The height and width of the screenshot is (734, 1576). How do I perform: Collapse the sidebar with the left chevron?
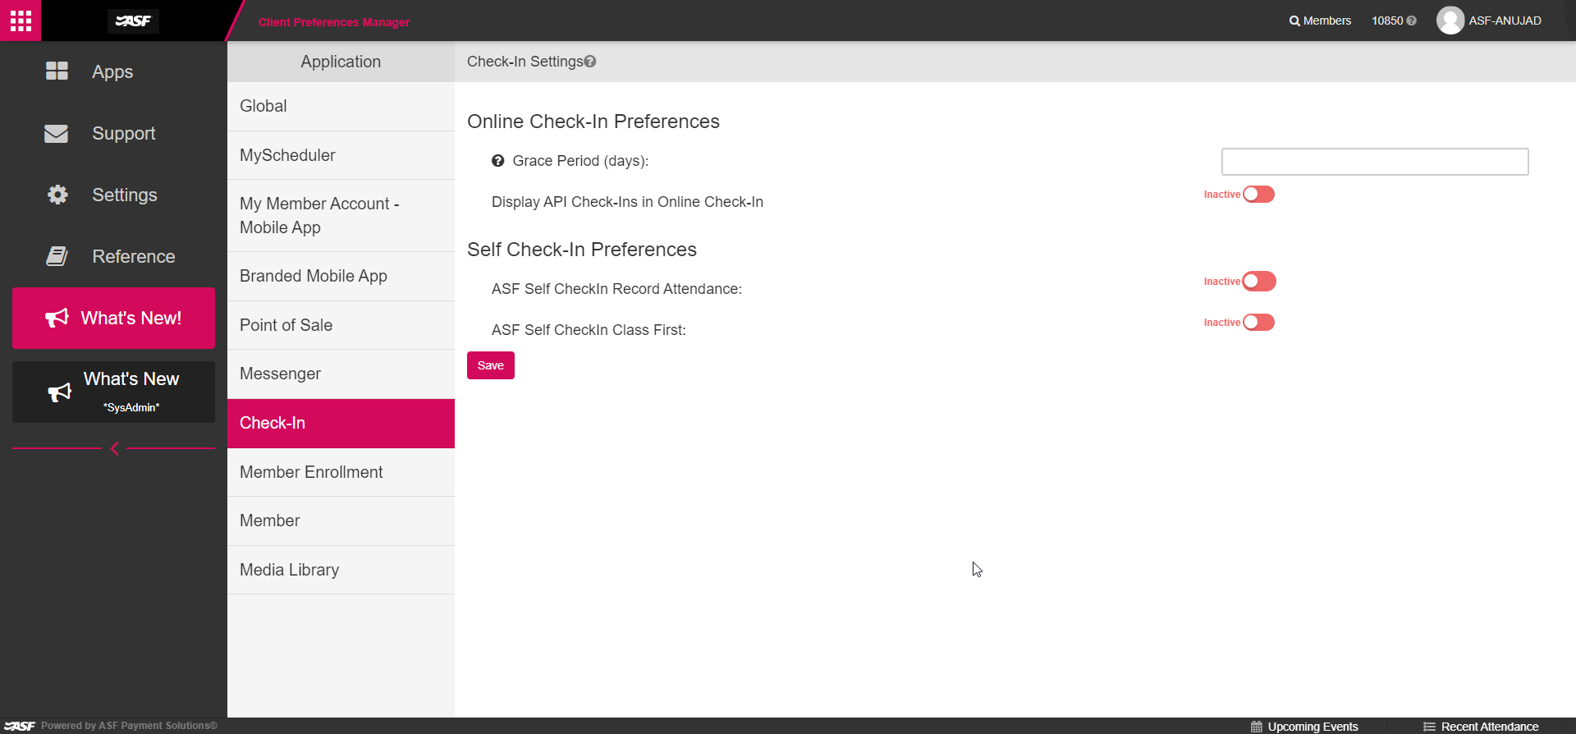(x=114, y=448)
